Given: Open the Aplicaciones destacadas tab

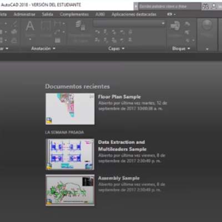Looking at the screenshot, I should [134, 14].
